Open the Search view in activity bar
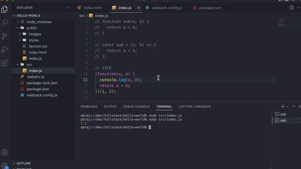This screenshot has width=301, height=169. click(4, 23)
